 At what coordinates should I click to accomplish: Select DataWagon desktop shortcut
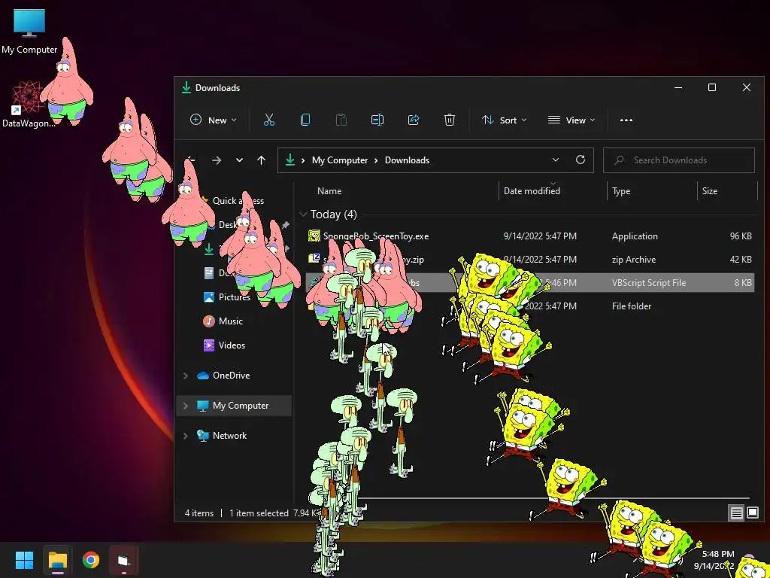pyautogui.click(x=28, y=104)
